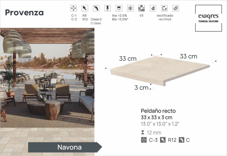Viewport: 227px width, 156px height.
Task: Click the 'Ala <0,5%' text
Action: tap(120, 16)
